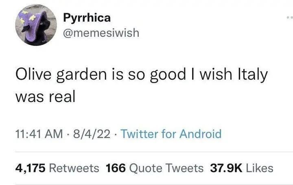The image size is (293, 185).
Task: Click the 4,175 retweet count
Action: (30, 168)
